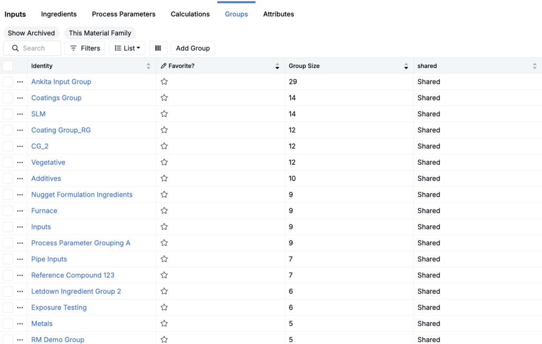Click into the Search field
This screenshot has width=542, height=344.
pyautogui.click(x=38, y=48)
